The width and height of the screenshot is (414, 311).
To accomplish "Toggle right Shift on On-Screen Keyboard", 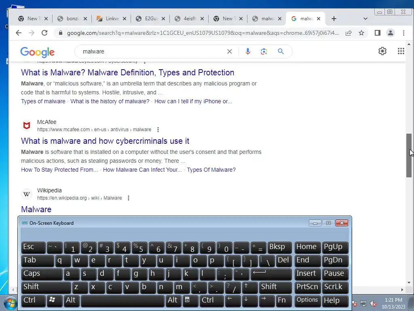I will pos(275,288).
